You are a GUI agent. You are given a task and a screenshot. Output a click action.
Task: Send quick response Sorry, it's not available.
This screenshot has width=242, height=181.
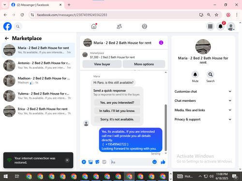point(117,119)
